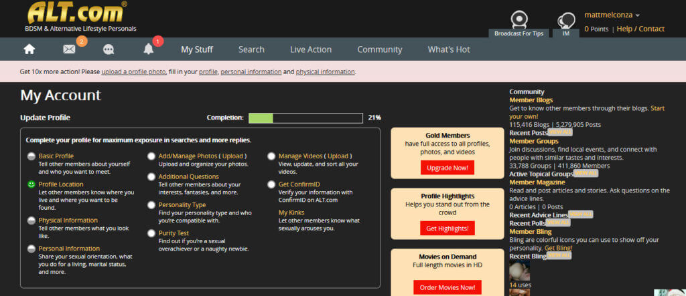Image resolution: width=686 pixels, height=296 pixels.
Task: Open the Help / Contact link
Action: tap(640, 29)
